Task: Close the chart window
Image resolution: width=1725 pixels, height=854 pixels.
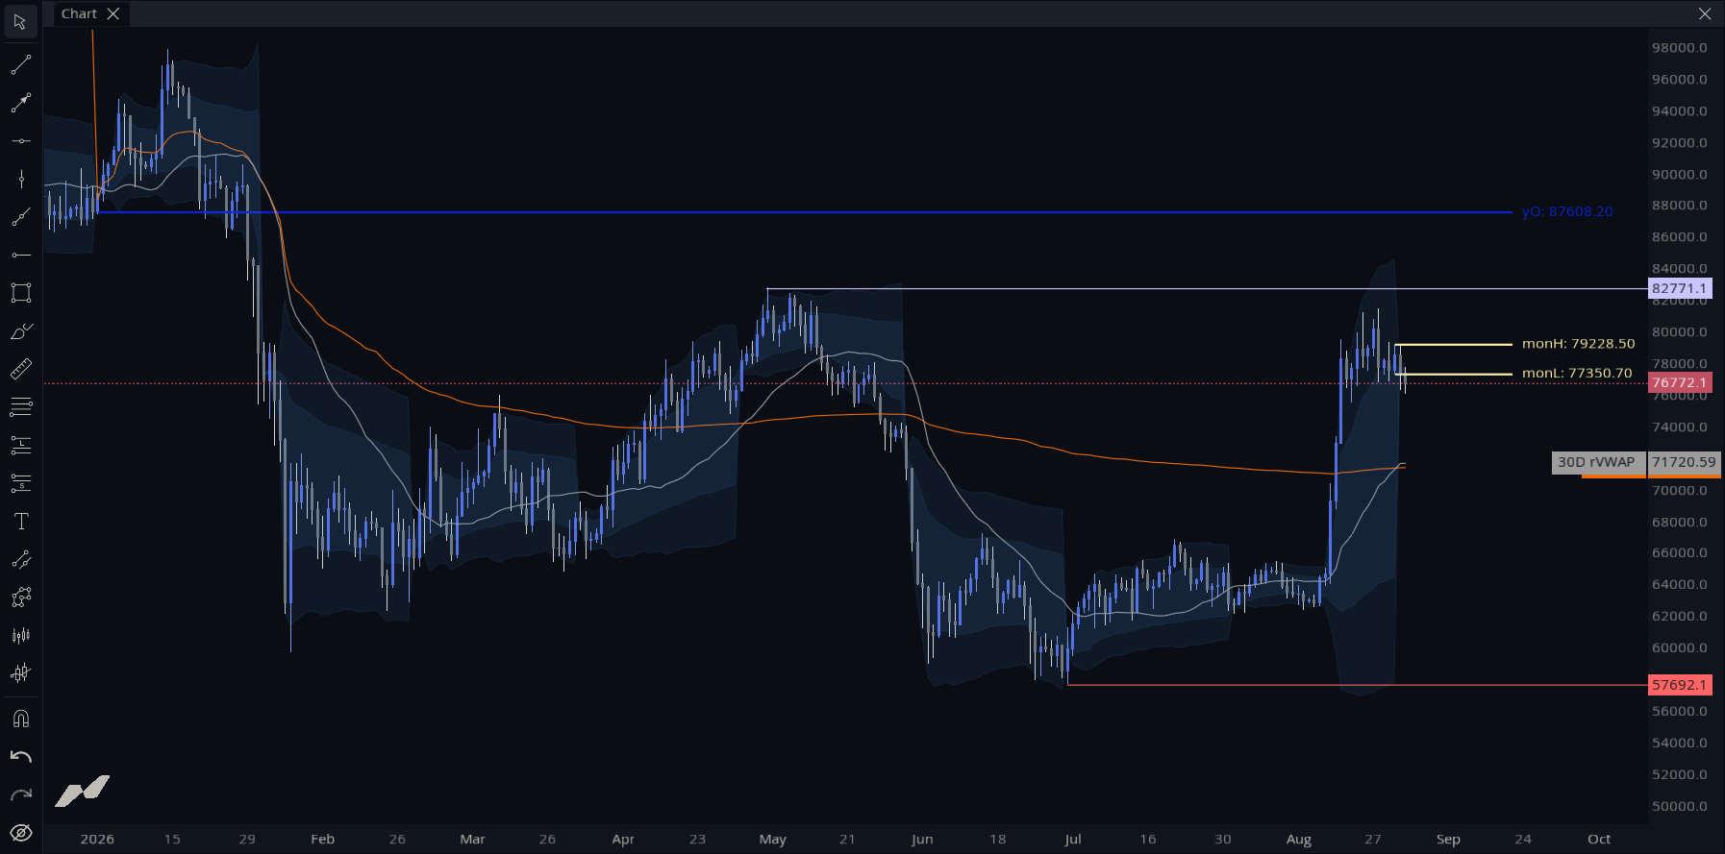Action: (1705, 13)
